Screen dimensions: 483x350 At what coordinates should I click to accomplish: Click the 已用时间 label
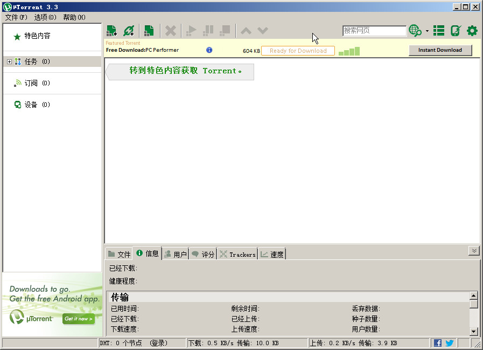pyautogui.click(x=125, y=308)
